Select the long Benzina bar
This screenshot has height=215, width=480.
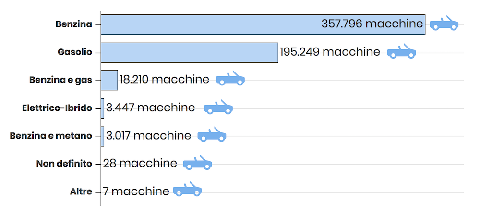(263, 24)
